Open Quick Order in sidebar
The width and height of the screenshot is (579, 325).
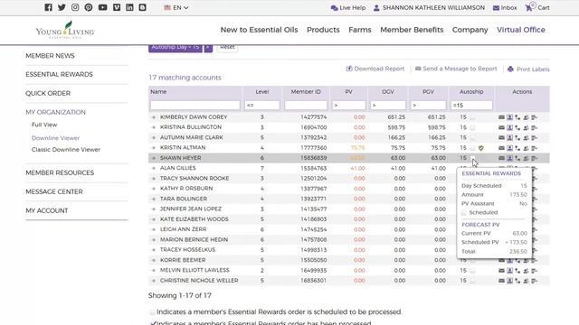48,93
